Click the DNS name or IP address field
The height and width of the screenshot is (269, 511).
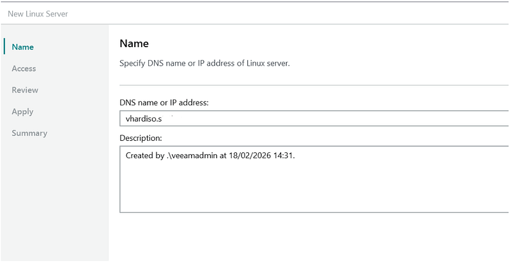[319, 119]
